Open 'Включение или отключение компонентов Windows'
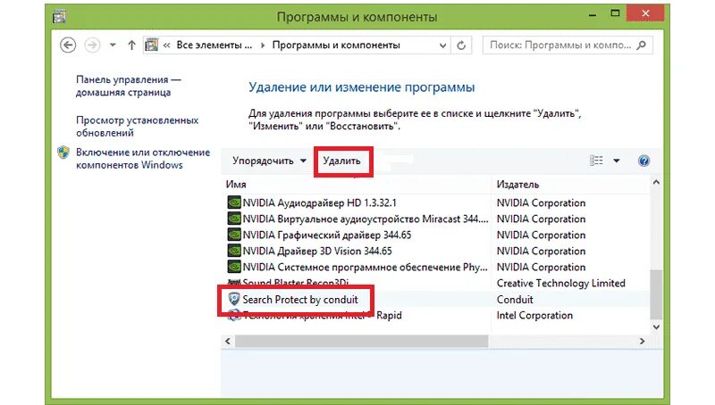 [143, 159]
